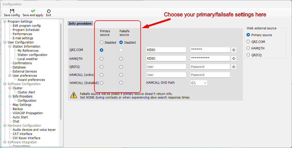Choose HAMCALL (online) as failsafe source
Screen dimensions: 292x148
[121, 75]
